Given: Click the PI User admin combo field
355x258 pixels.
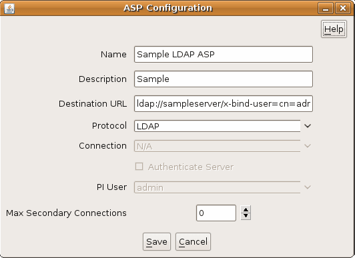Looking at the screenshot, I should coord(218,187).
